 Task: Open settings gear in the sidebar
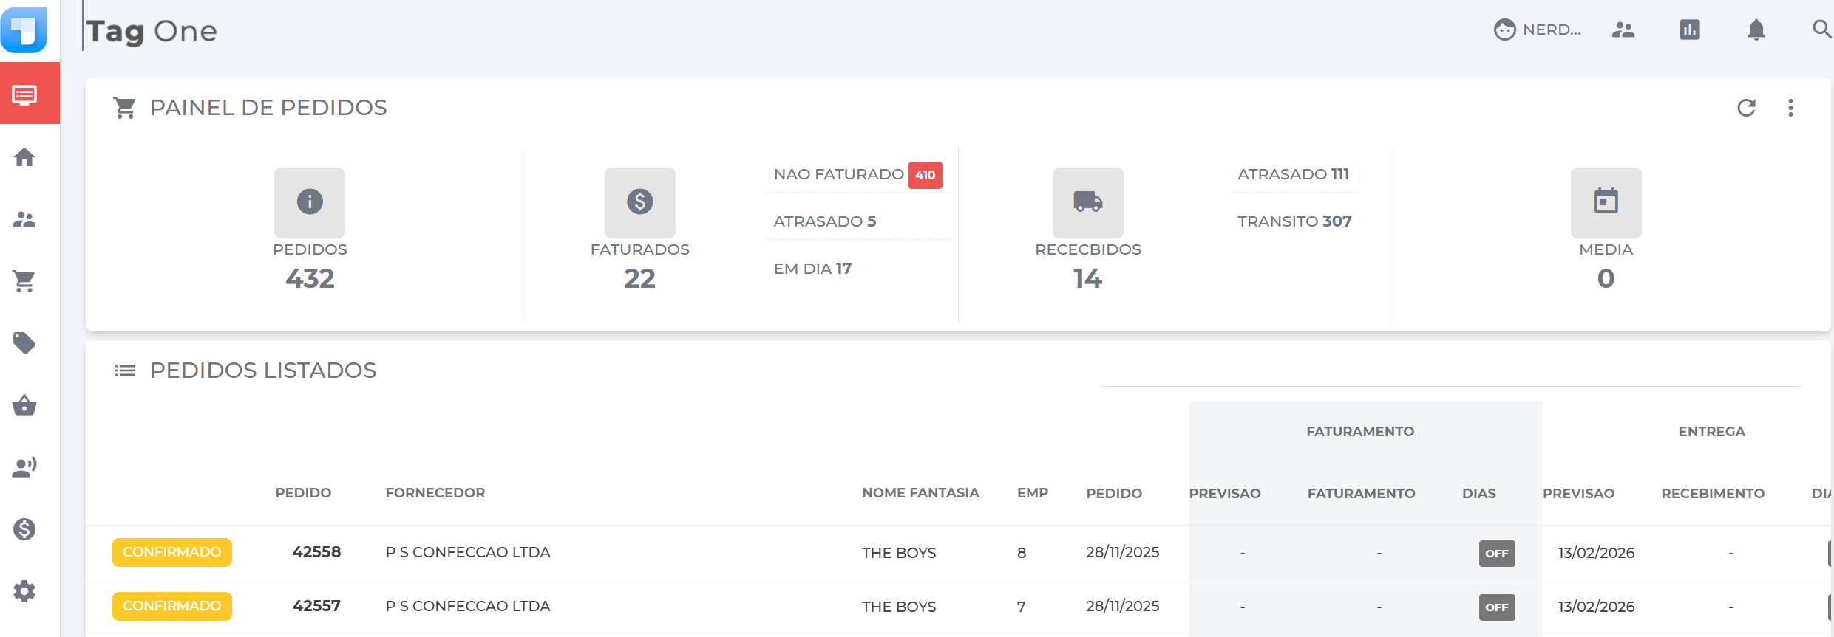24,591
